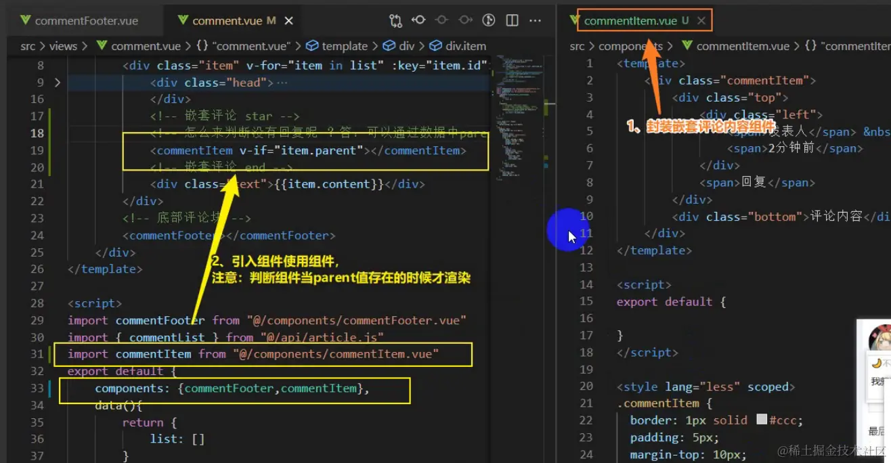The image size is (891, 463).
Task: Click the braces icon before "comment.vue" in the breadcrumb
Action: click(x=202, y=46)
